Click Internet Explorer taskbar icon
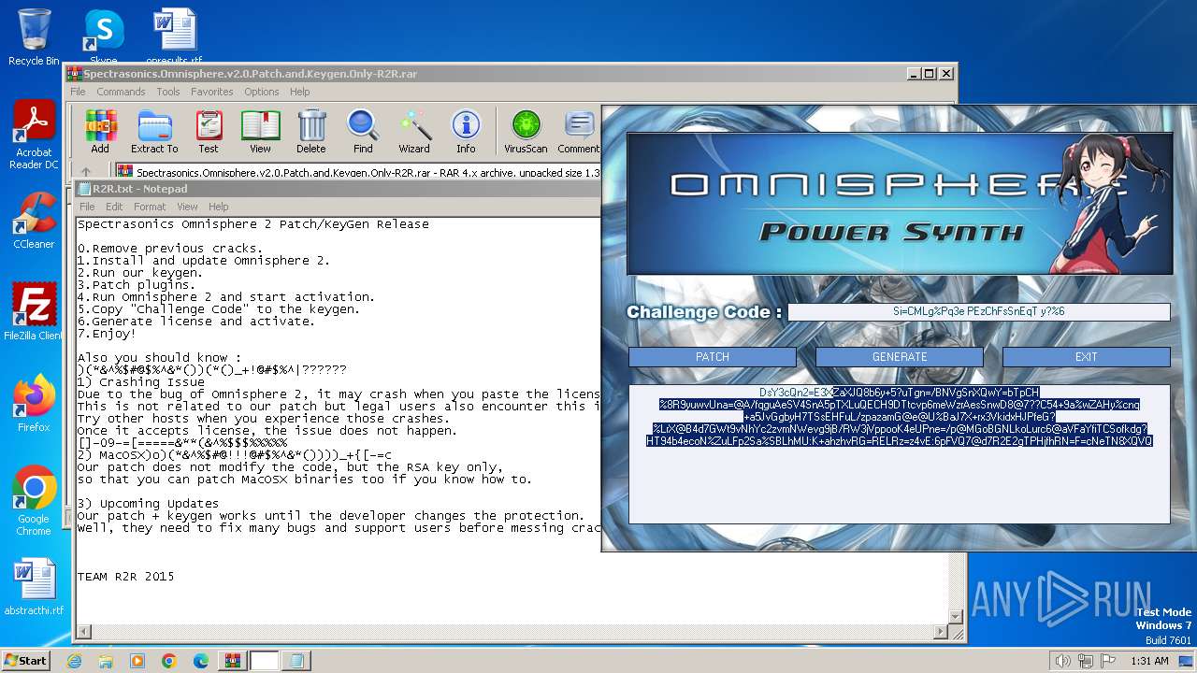Screen dimensions: 1197x673 [x=74, y=661]
